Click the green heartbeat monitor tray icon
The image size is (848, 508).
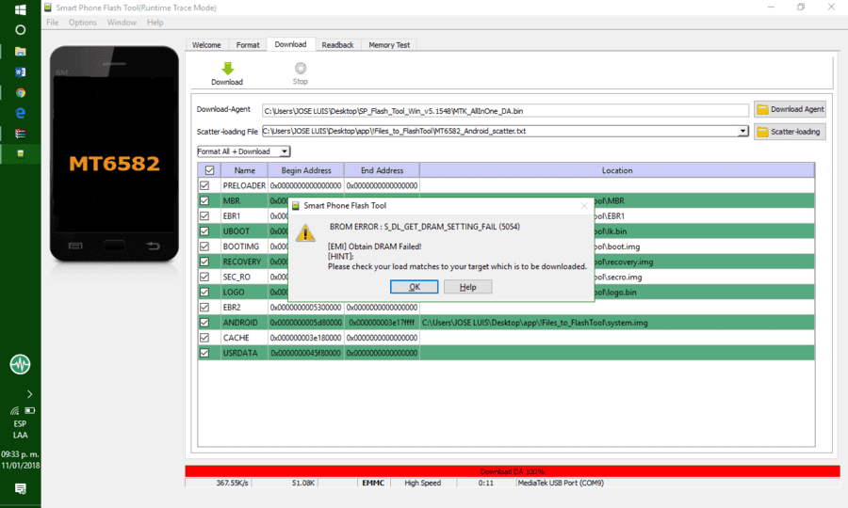coord(20,364)
